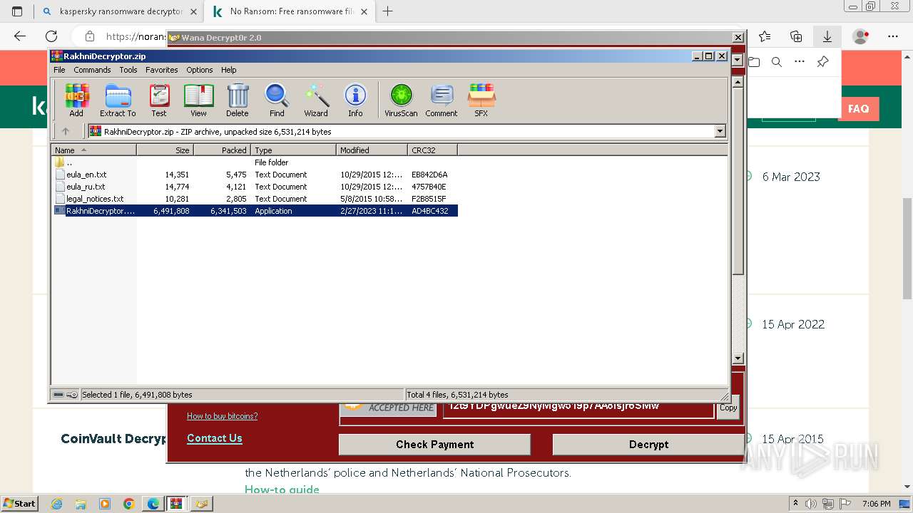This screenshot has width=913, height=513.
Task: Click the Edge icon in the taskbar
Action: coord(153,504)
